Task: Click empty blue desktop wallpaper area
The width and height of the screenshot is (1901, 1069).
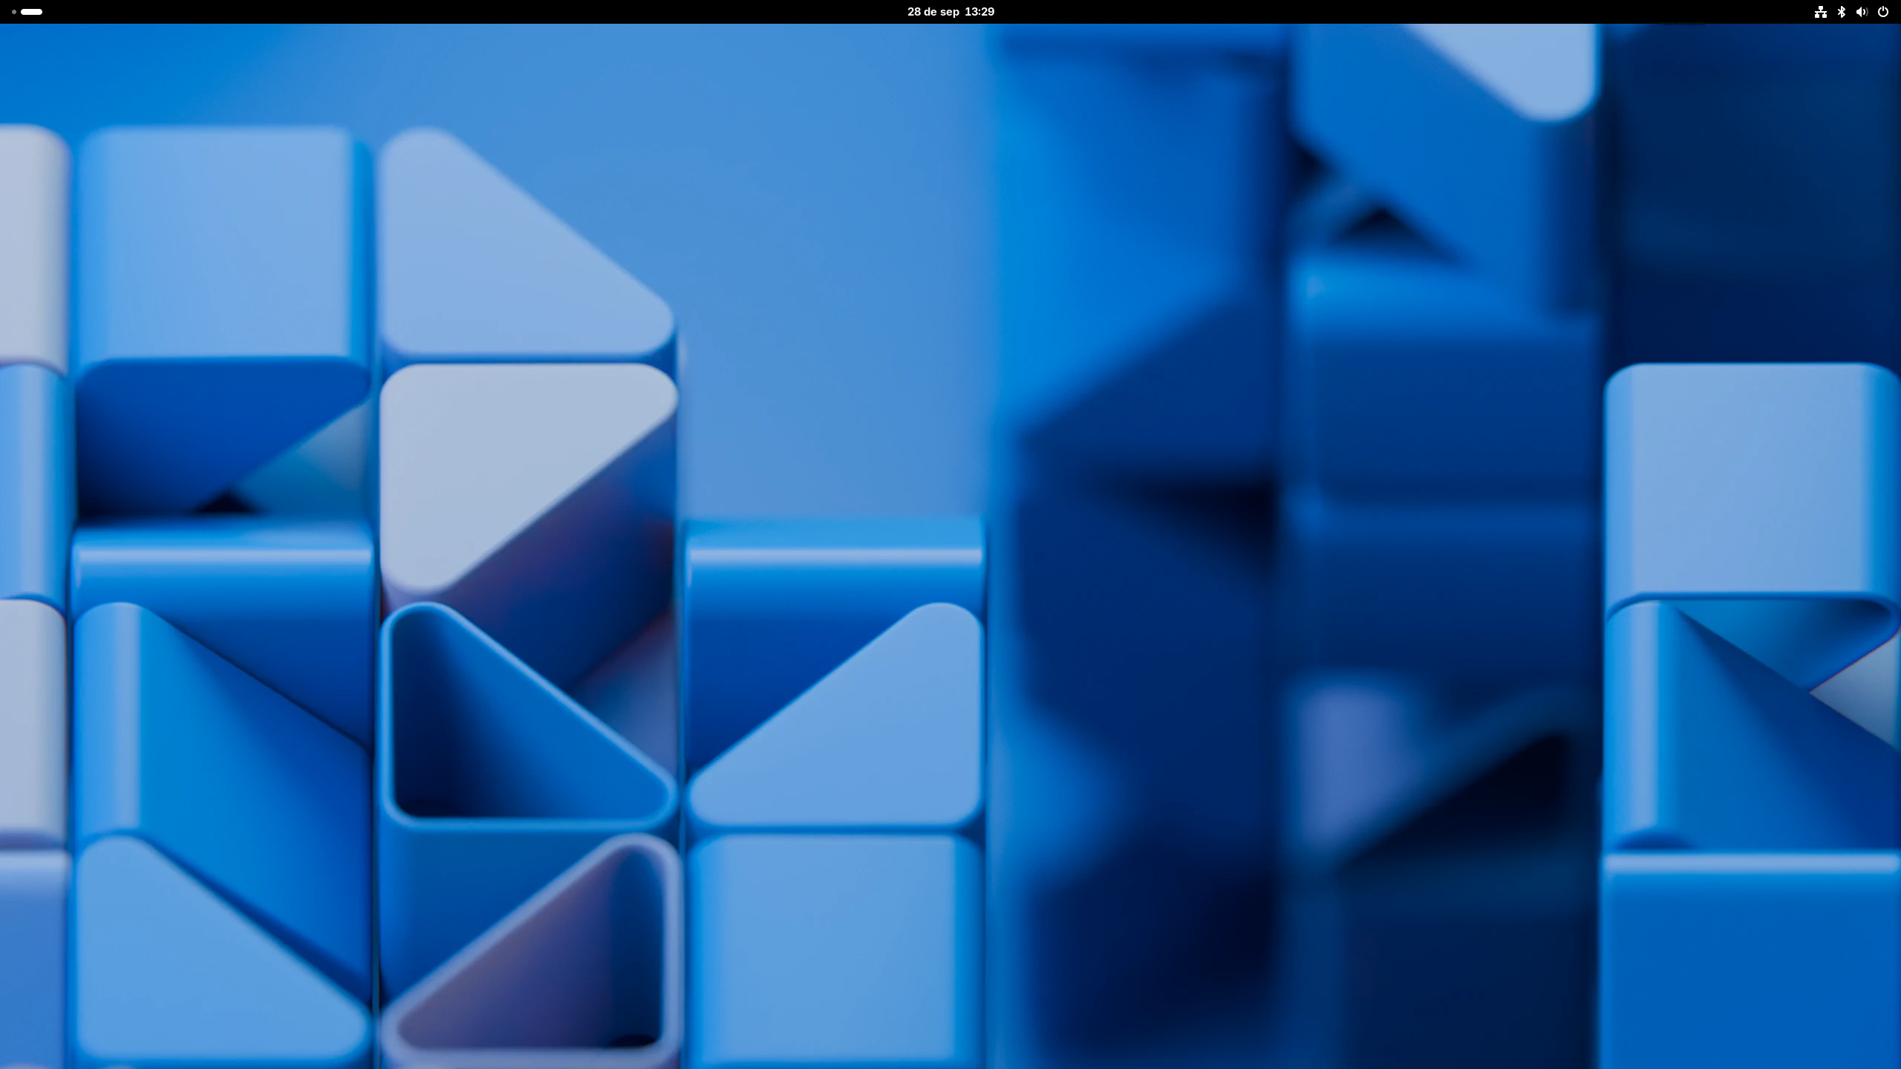Action: [817, 260]
